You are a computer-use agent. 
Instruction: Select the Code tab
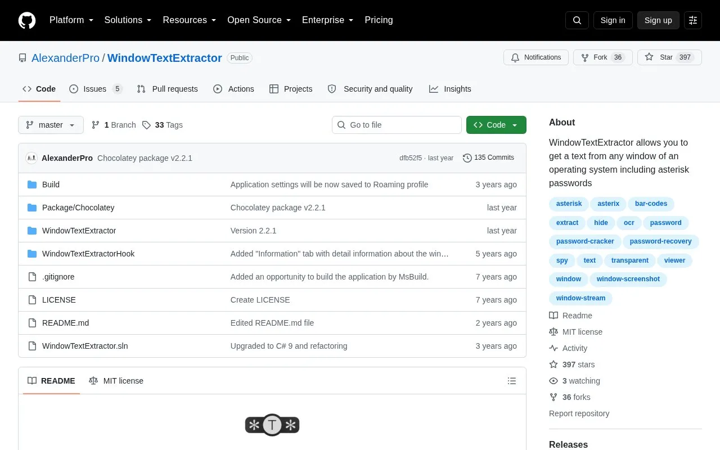39,89
